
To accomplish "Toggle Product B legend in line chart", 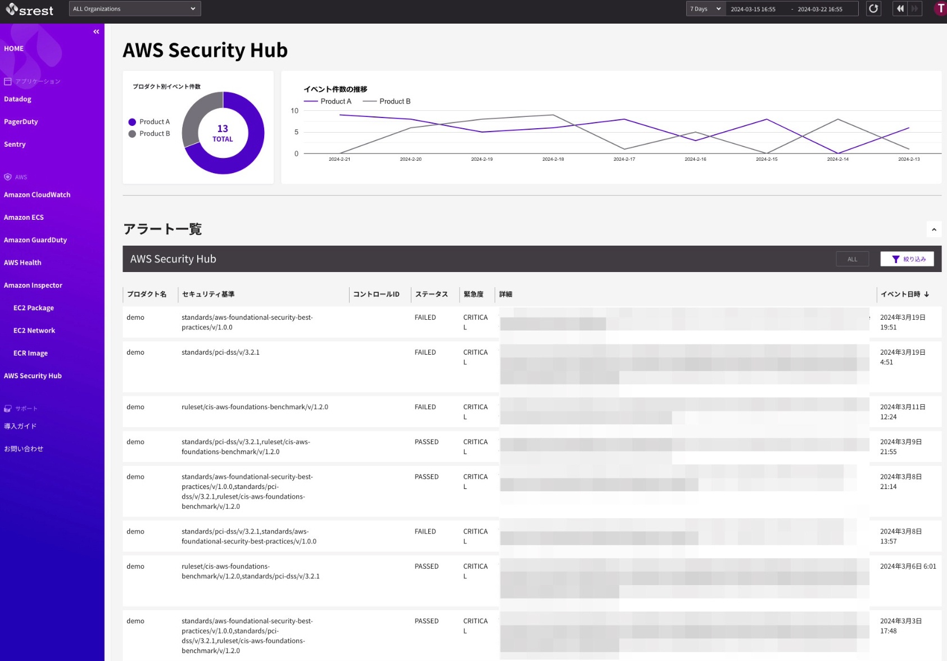I will (387, 102).
